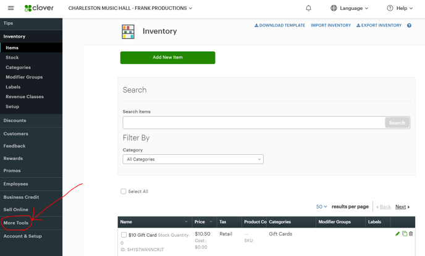425x256 pixels.
Task: Click the Add New Item button
Action: point(167,57)
